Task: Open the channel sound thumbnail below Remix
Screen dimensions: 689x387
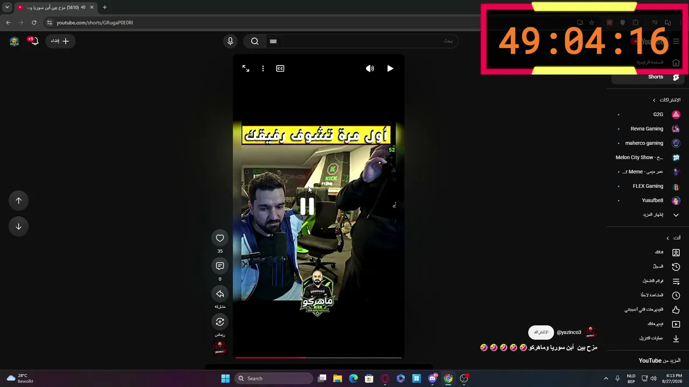Action: [x=220, y=348]
